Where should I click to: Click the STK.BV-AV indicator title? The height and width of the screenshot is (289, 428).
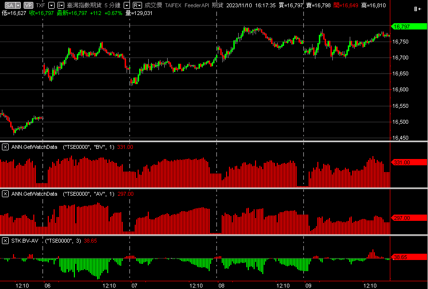(46, 241)
